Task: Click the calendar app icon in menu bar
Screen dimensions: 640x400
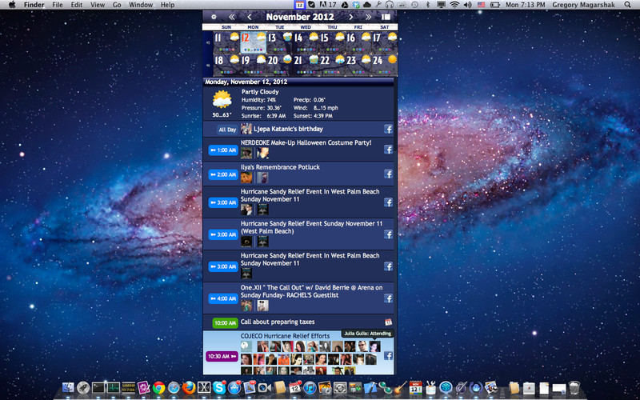Action: click(299, 5)
